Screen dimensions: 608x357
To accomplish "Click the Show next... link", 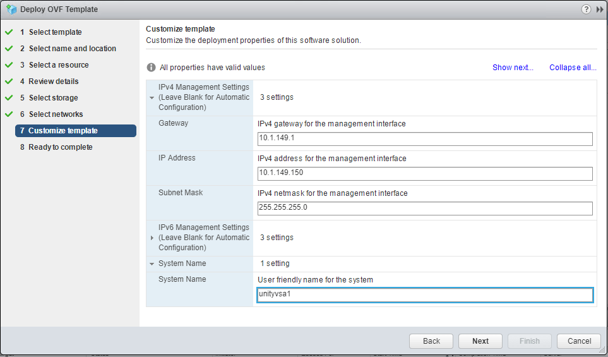I will pos(513,68).
